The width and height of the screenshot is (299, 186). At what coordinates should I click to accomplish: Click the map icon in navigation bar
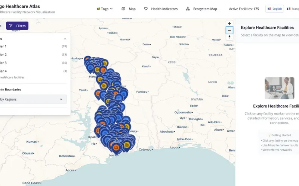point(123,9)
